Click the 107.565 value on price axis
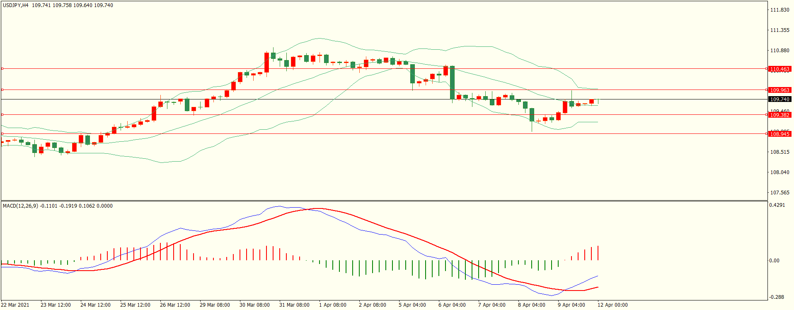 click(x=779, y=193)
